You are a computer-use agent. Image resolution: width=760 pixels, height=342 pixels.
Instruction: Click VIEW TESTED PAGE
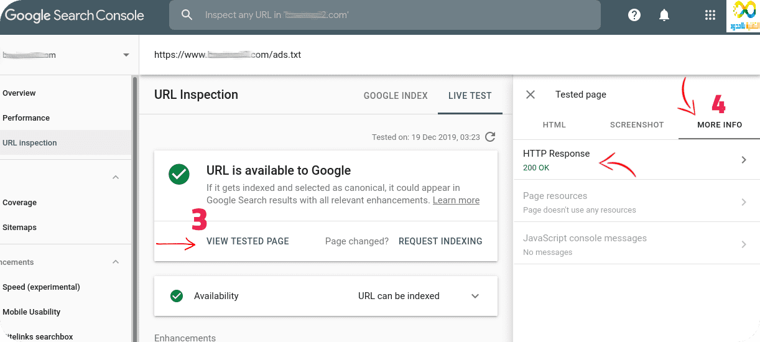248,241
